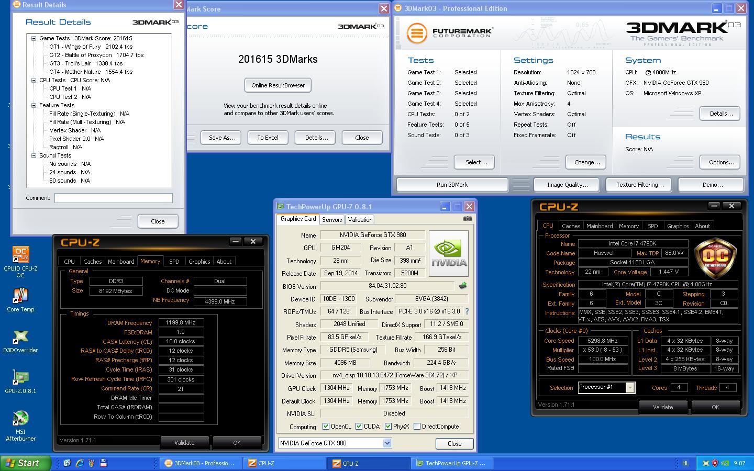This screenshot has width=754, height=471.
Task: Click the GPU-Z title bar icon
Action: click(x=281, y=207)
